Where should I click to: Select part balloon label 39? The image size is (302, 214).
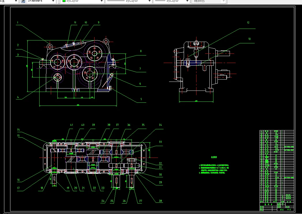[93, 125]
